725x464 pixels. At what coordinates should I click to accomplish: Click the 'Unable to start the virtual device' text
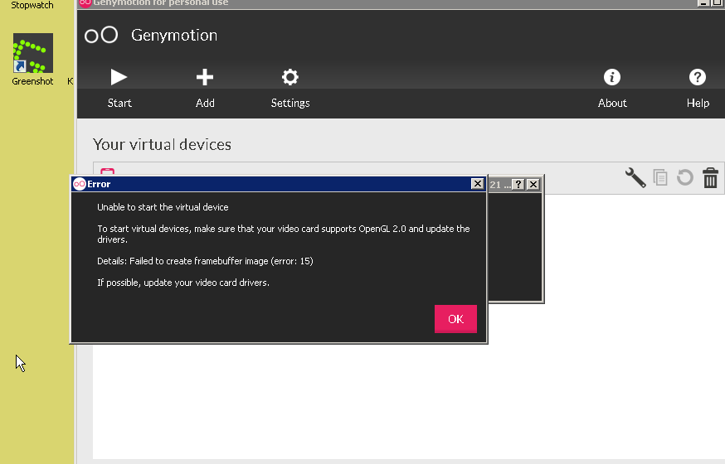pos(163,207)
